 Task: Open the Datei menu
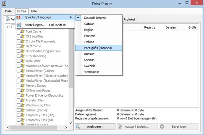point(9,11)
